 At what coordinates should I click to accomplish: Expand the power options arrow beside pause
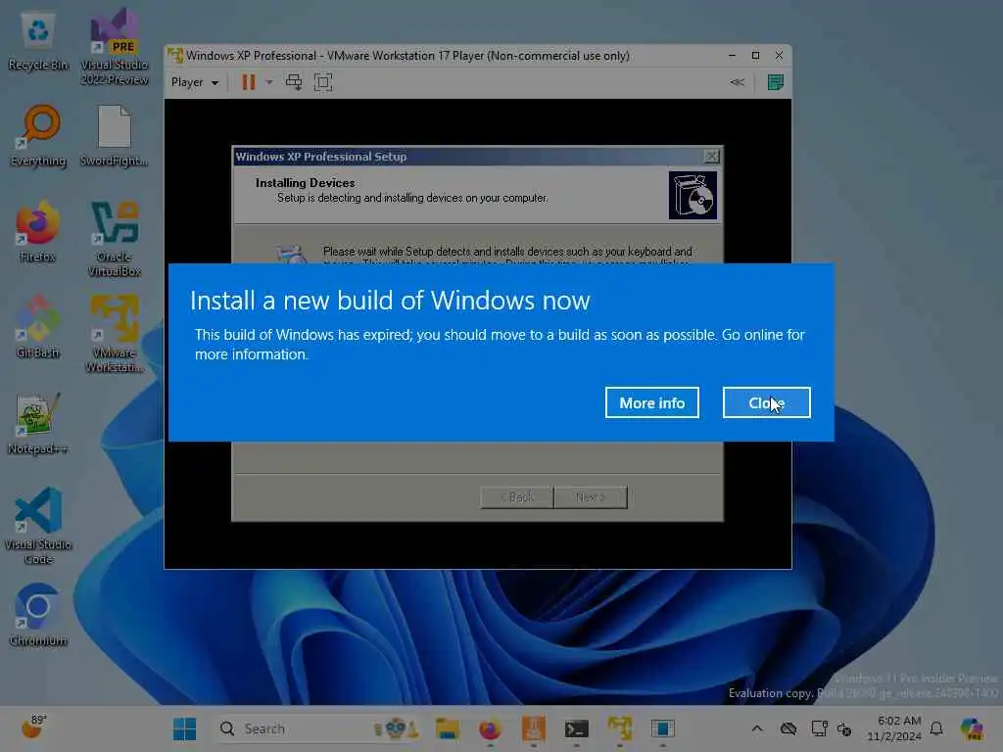(x=269, y=82)
